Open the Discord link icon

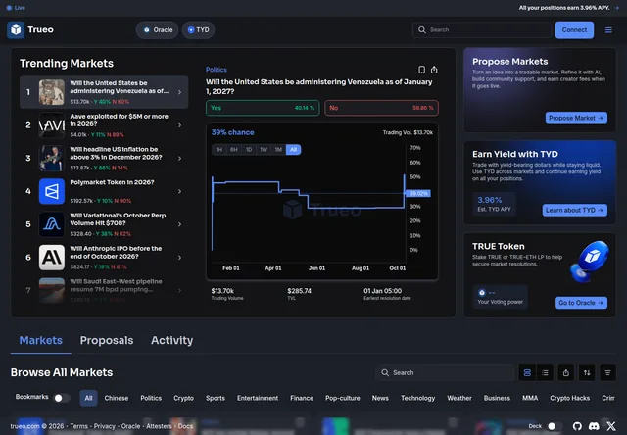tap(594, 426)
